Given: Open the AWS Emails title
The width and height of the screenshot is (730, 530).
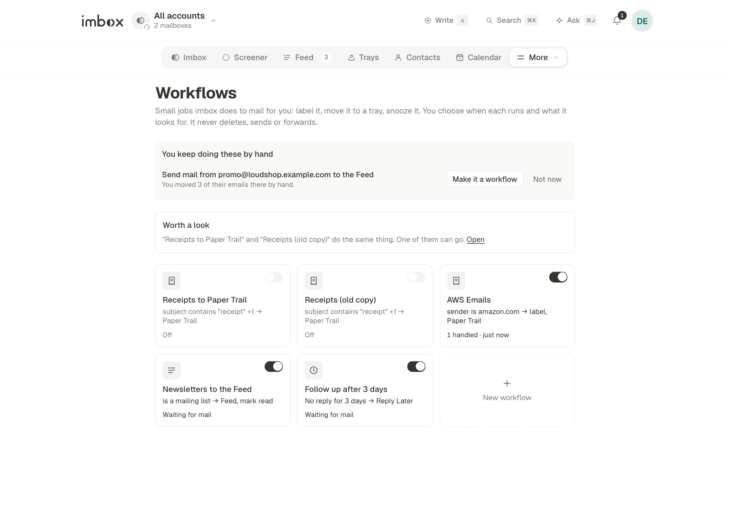Looking at the screenshot, I should click(x=469, y=300).
